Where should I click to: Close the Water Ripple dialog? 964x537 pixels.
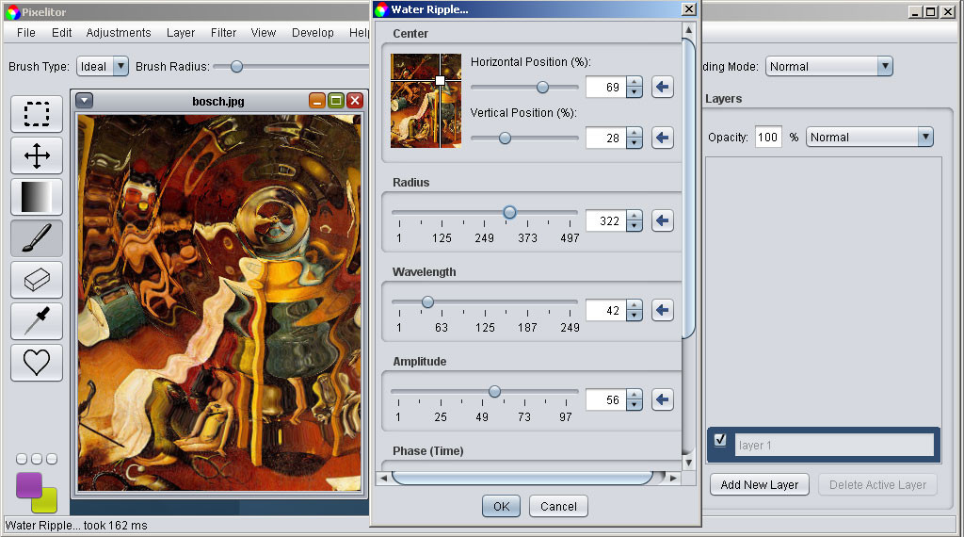point(689,9)
